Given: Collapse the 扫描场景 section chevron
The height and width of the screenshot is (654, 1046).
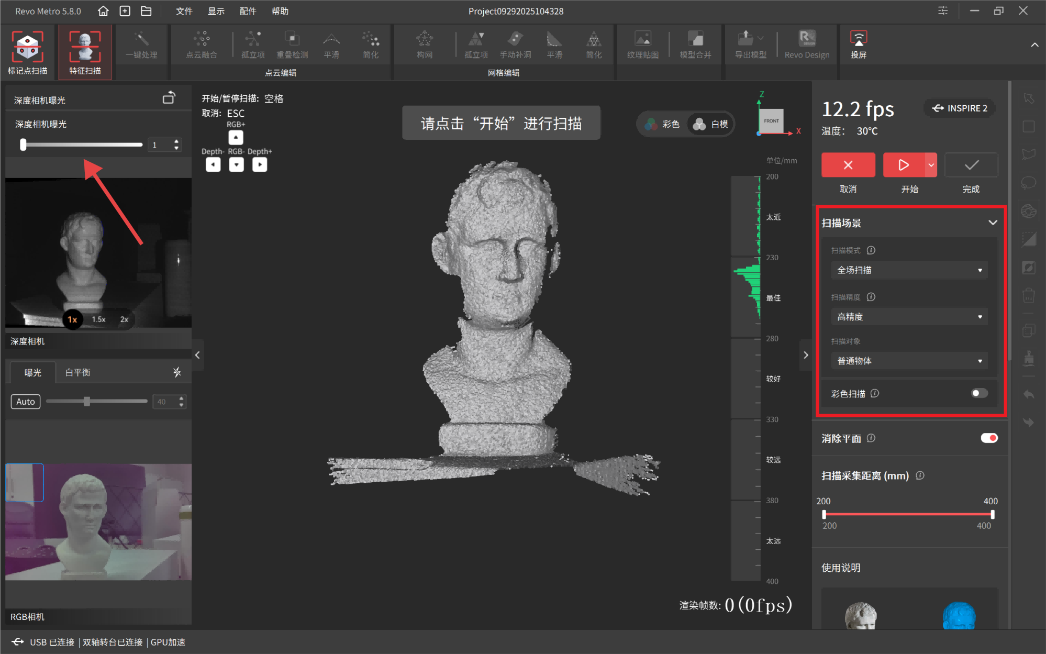Looking at the screenshot, I should (x=993, y=223).
